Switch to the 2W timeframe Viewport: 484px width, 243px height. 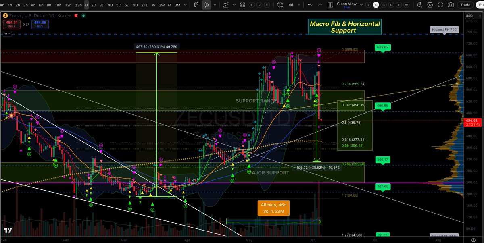tap(161, 5)
